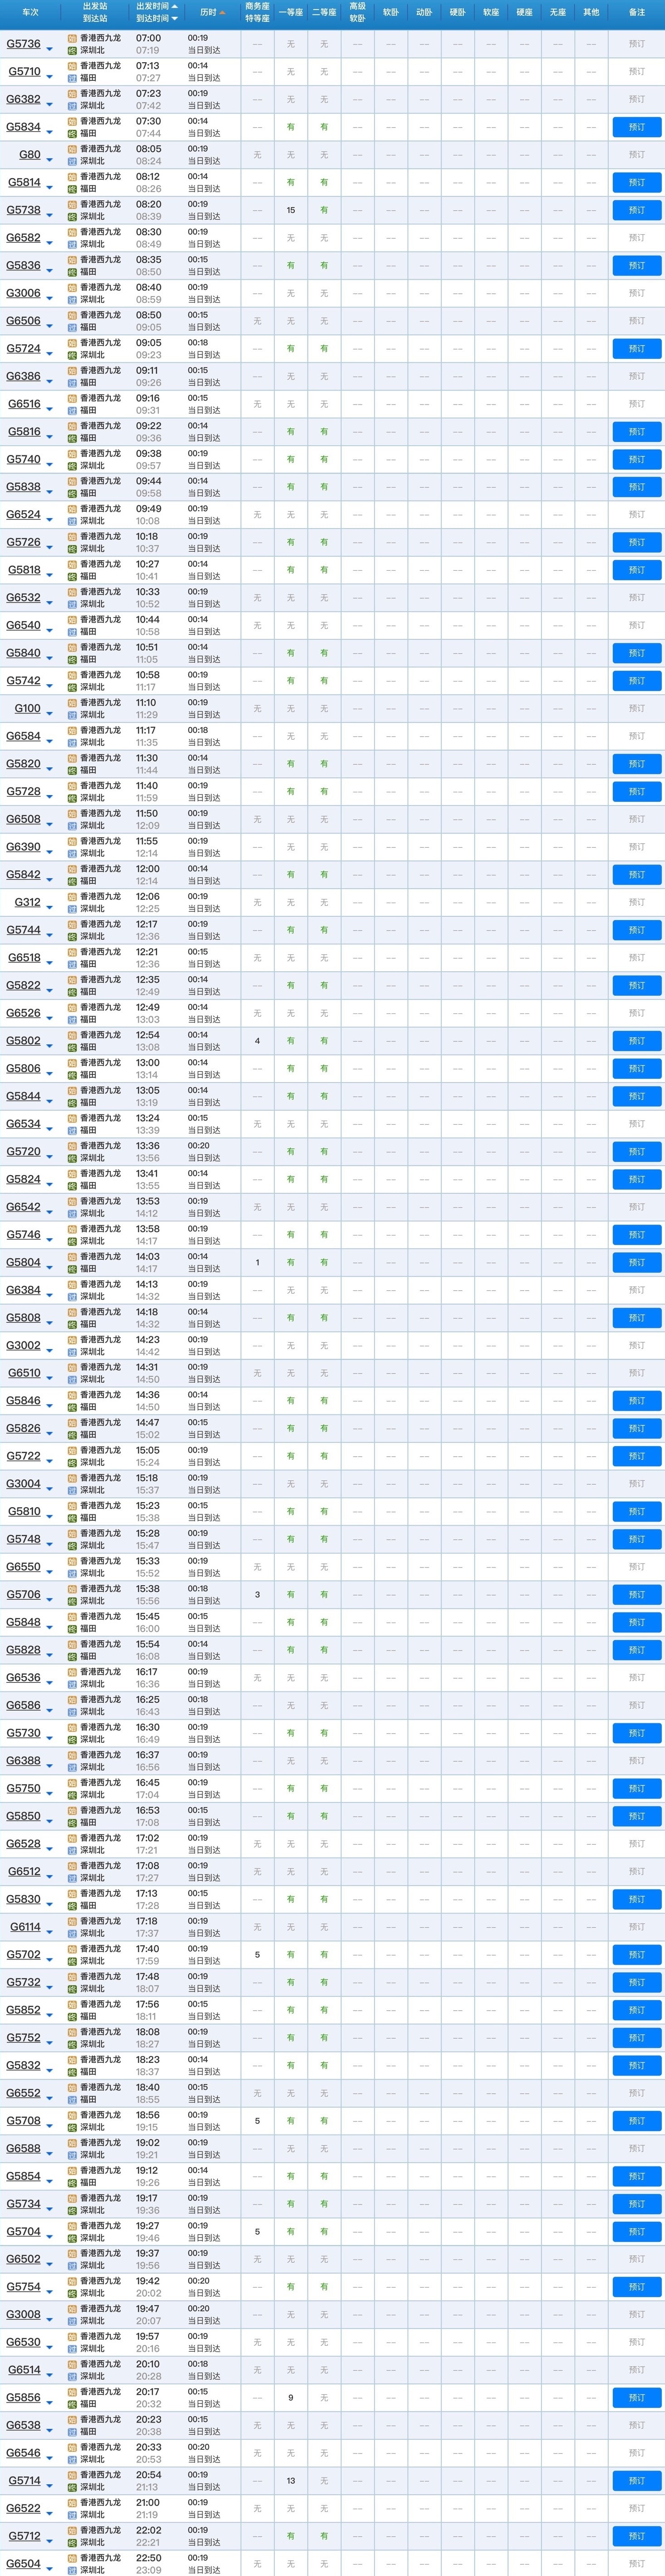Expand the stop details arrow next to G5736

click(50, 48)
